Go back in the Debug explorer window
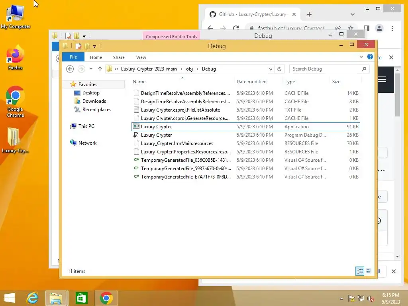 [x=70, y=69]
